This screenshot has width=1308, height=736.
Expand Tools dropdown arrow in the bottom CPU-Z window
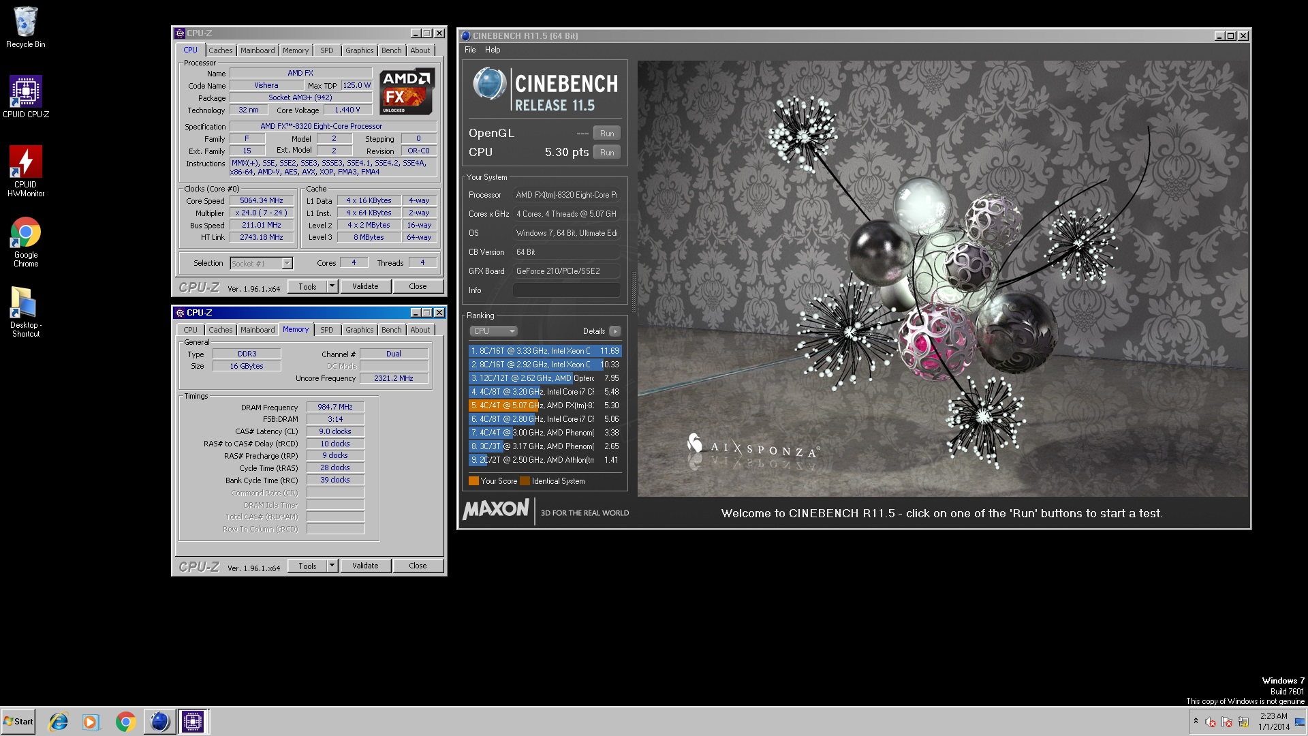coord(332,566)
